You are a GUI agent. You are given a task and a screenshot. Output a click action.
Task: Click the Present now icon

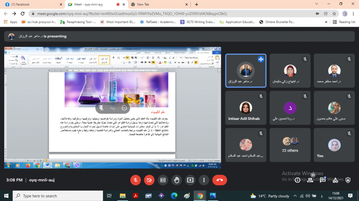pyautogui.click(x=190, y=180)
